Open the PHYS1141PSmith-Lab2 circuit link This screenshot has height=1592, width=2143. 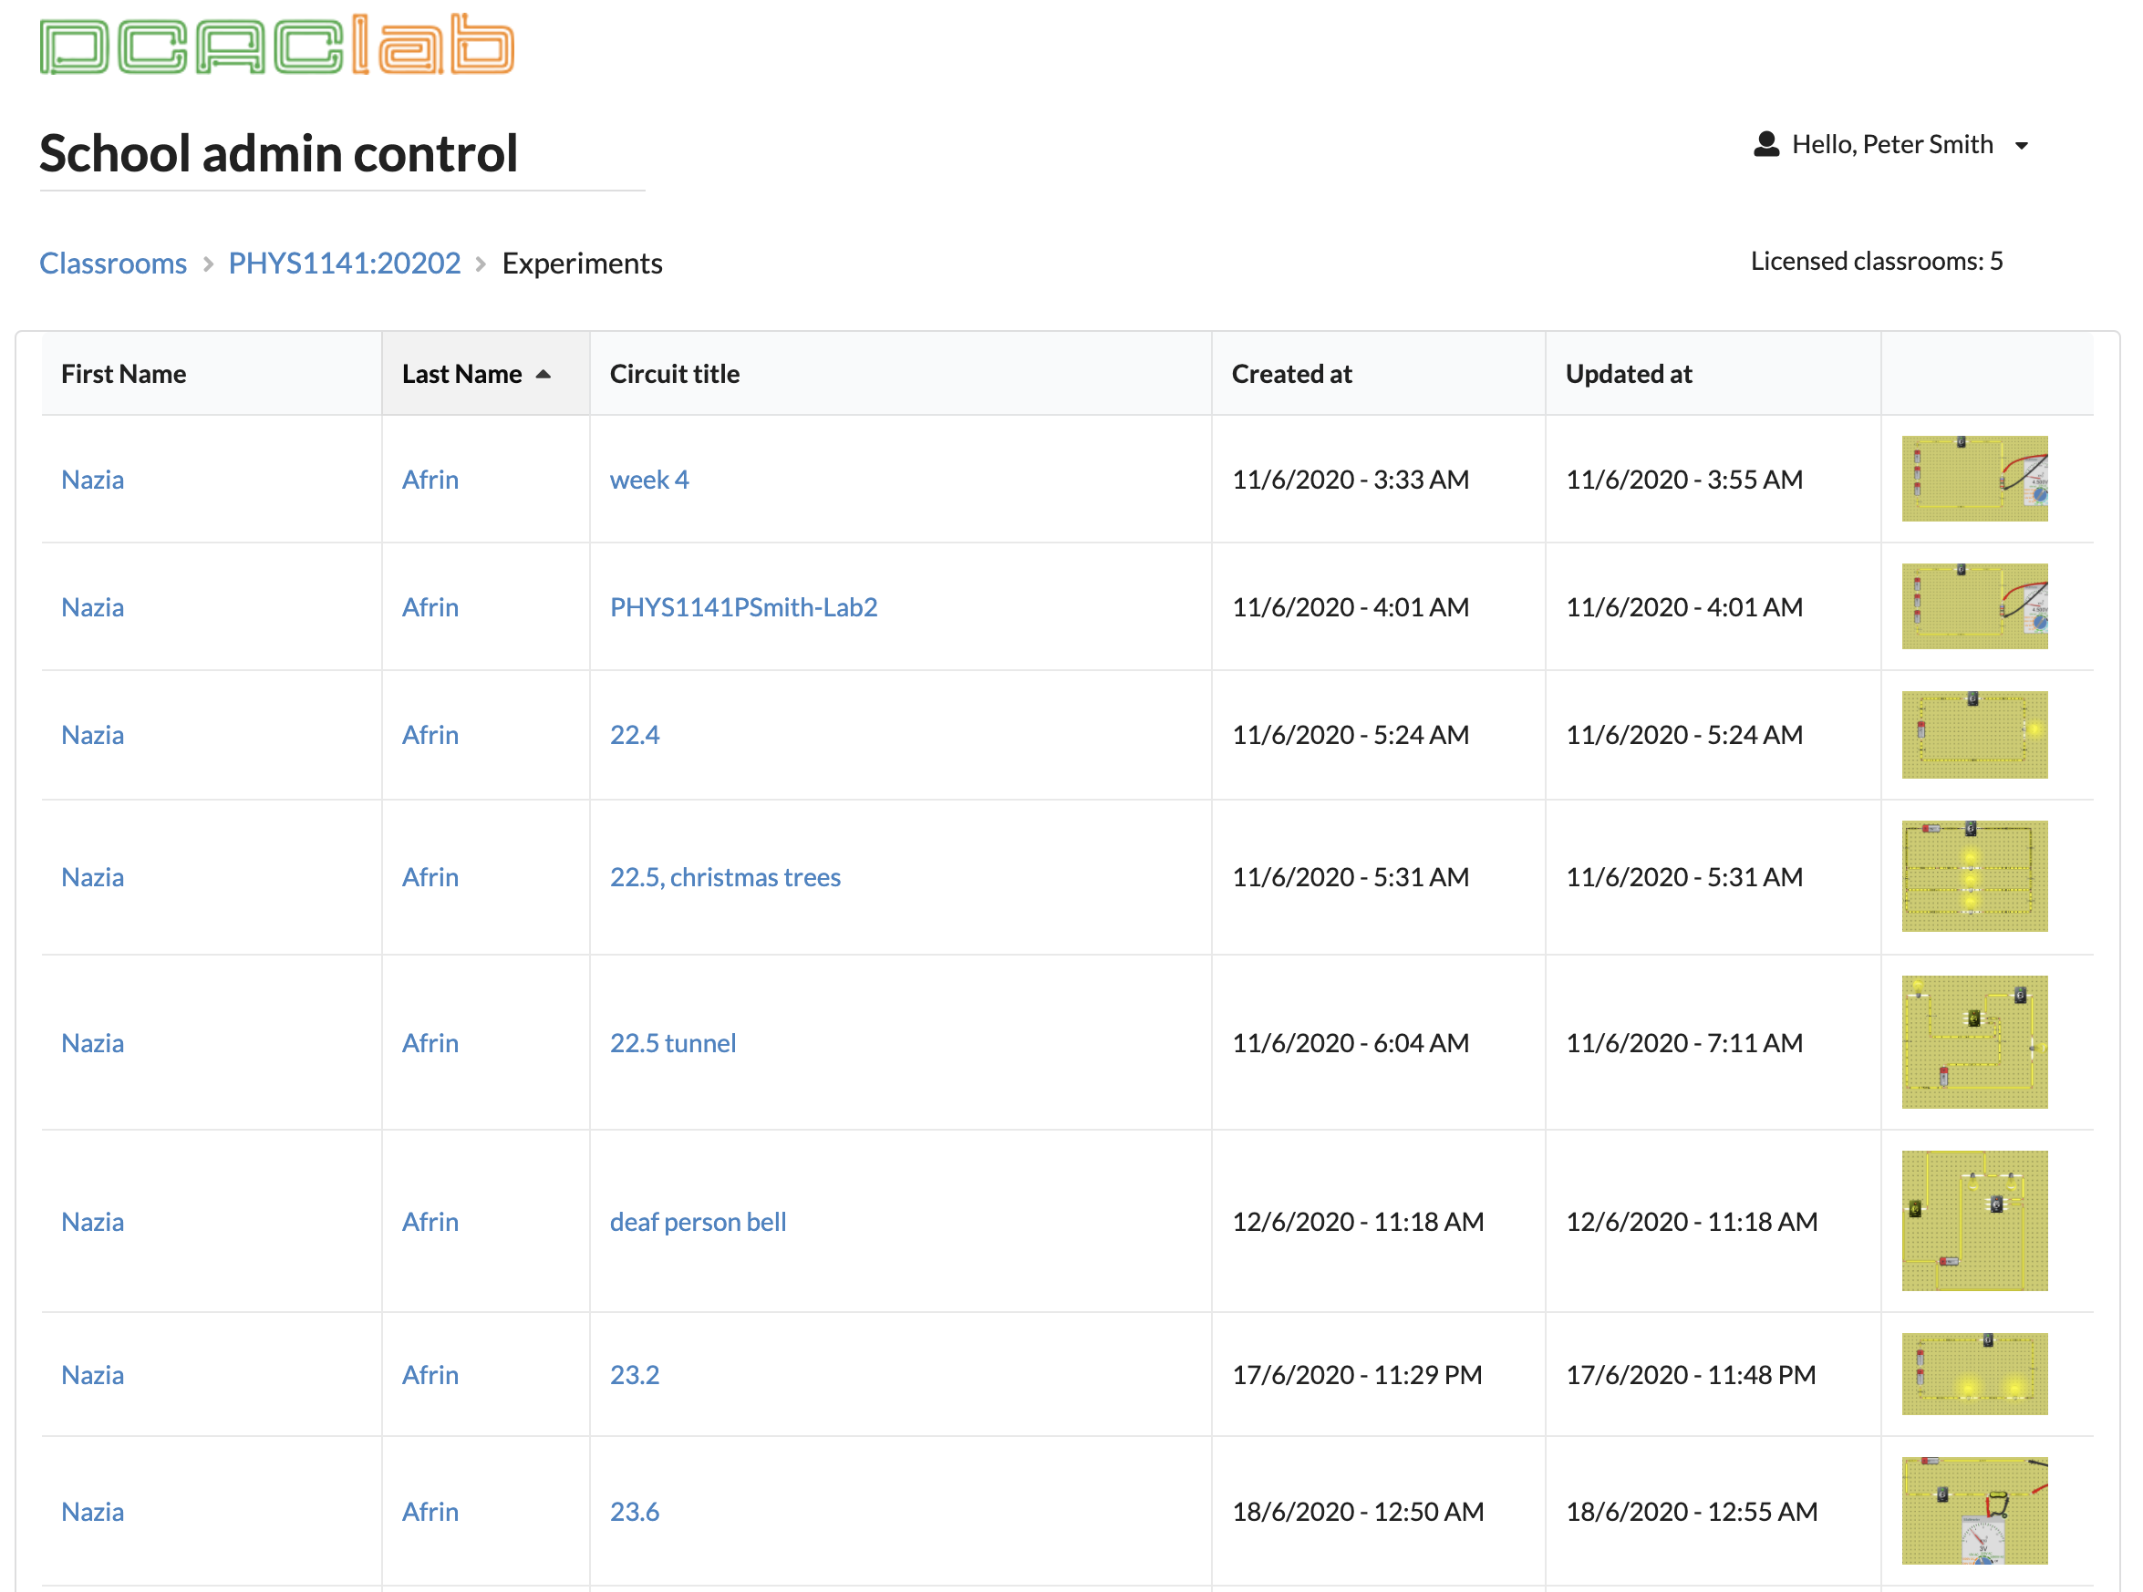(743, 607)
